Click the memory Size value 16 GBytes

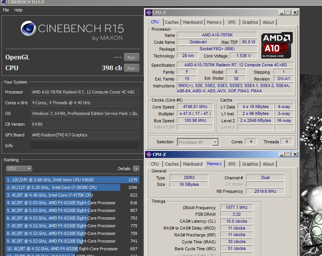click(x=189, y=184)
